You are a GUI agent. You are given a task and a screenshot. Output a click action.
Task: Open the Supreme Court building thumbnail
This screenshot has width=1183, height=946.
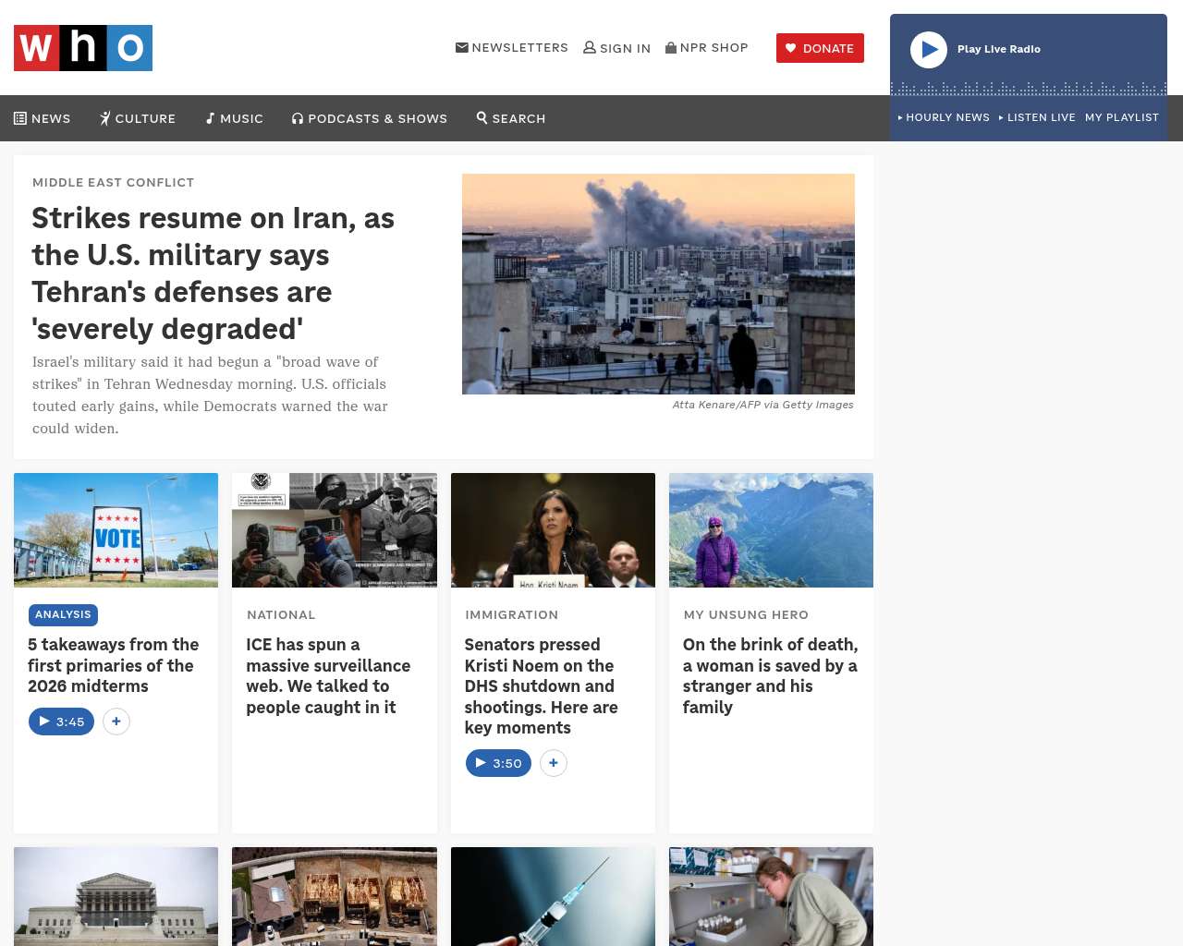(x=116, y=896)
